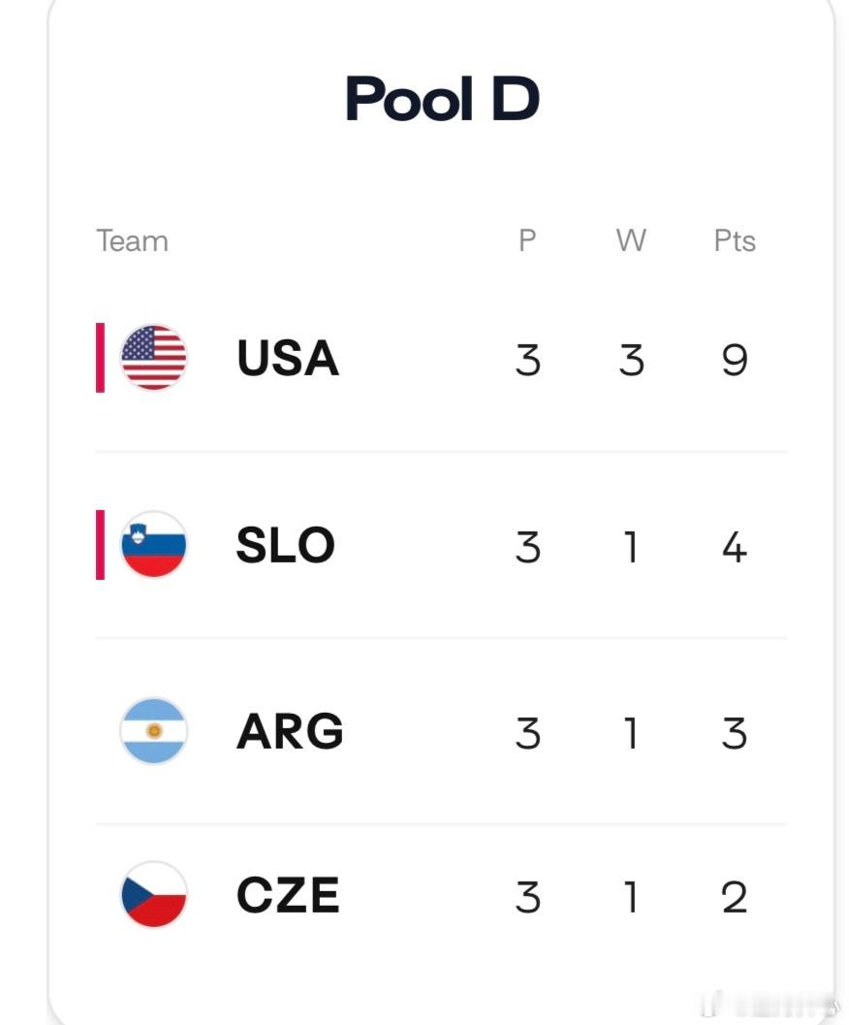Select the SLO team name
Image resolution: width=849 pixels, height=1025 pixels.
(x=286, y=545)
